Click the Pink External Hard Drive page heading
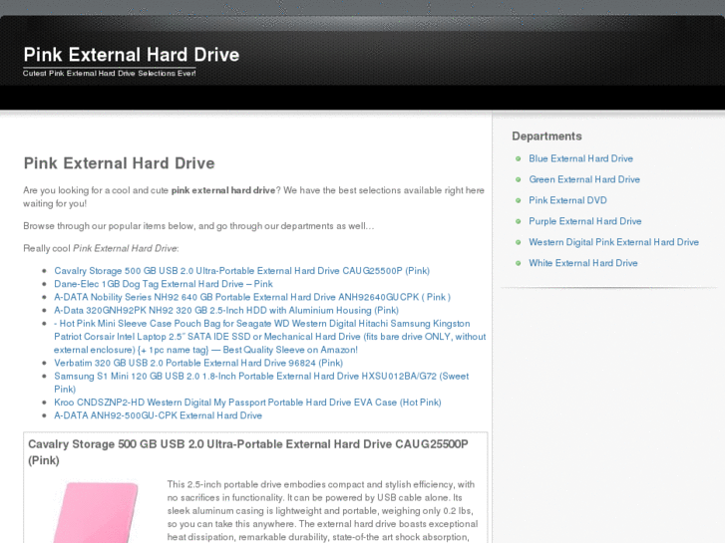This screenshot has height=543, width=725. (119, 163)
